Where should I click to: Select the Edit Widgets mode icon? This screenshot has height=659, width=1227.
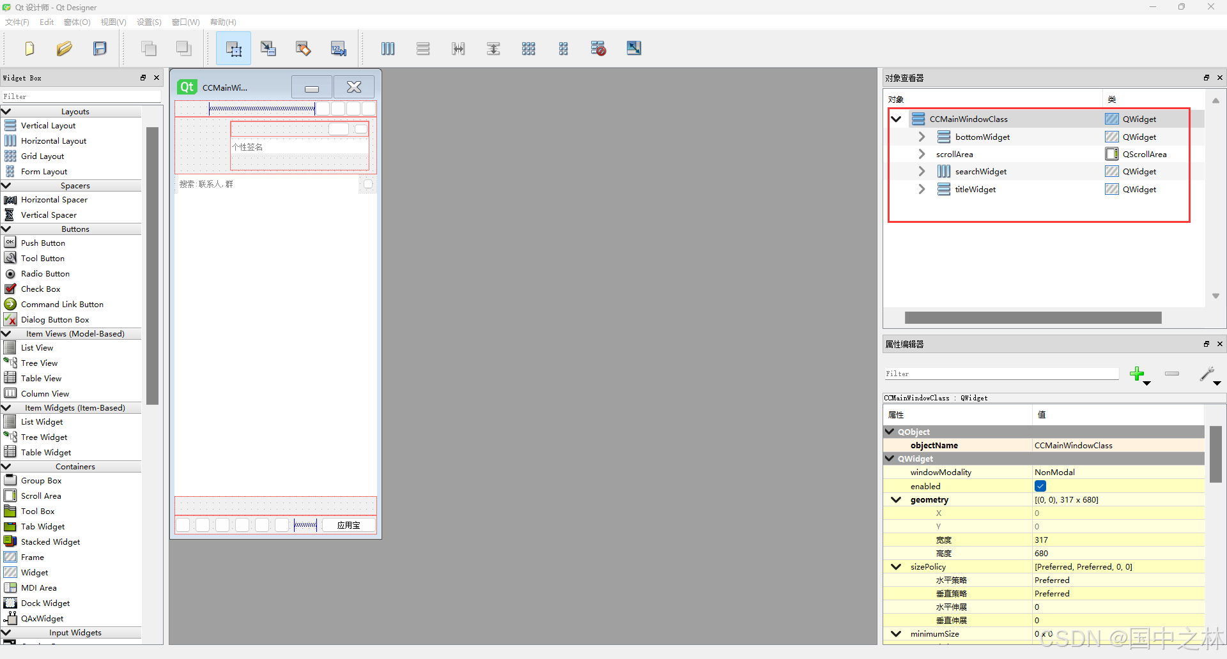click(x=233, y=49)
